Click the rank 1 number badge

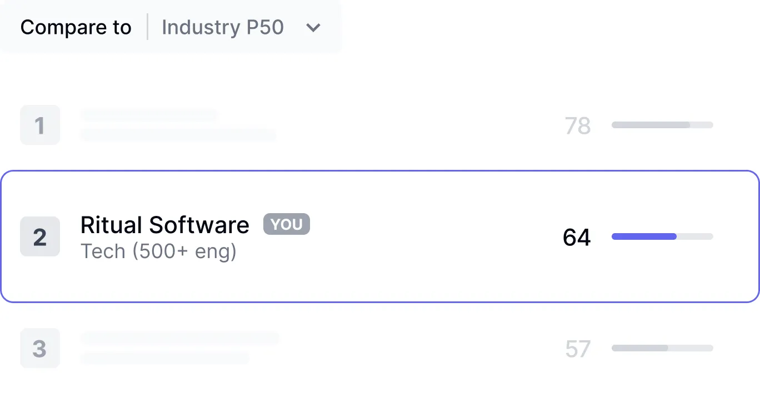click(x=40, y=125)
